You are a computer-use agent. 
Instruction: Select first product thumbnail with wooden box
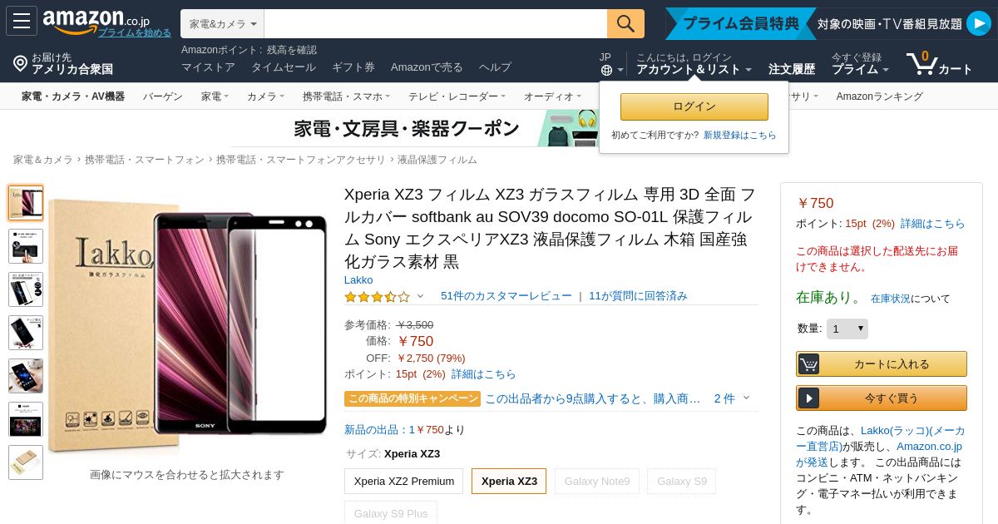click(26, 203)
